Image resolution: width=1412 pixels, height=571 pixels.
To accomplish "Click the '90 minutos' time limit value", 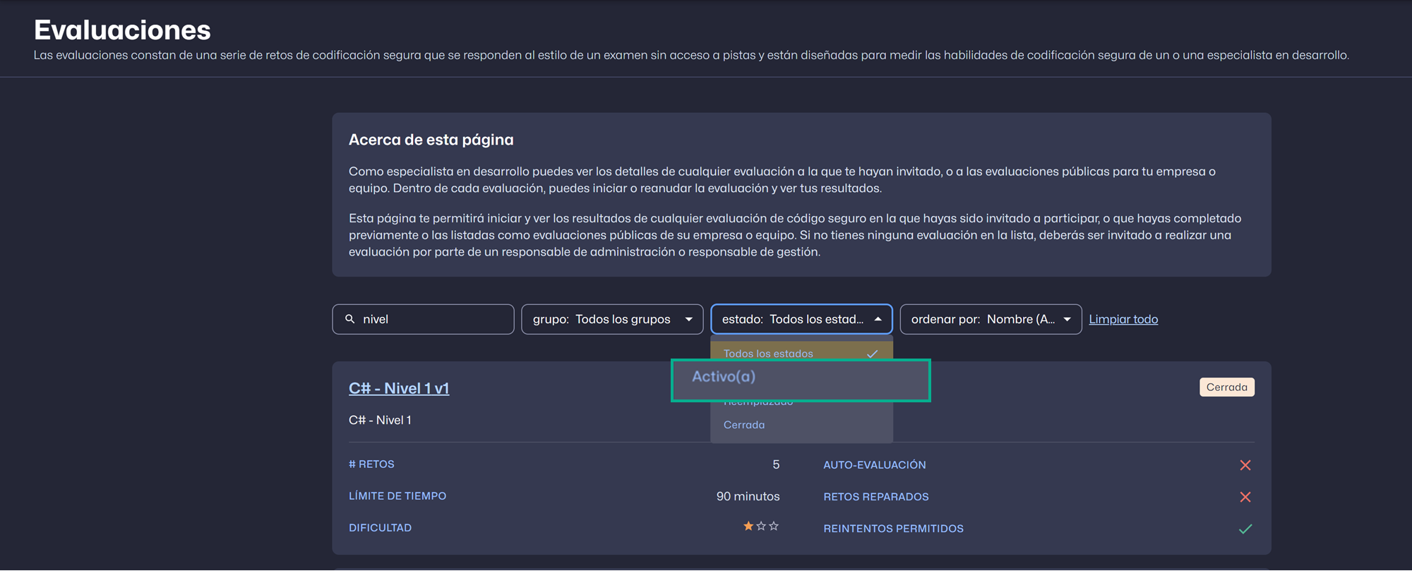I will [x=748, y=496].
